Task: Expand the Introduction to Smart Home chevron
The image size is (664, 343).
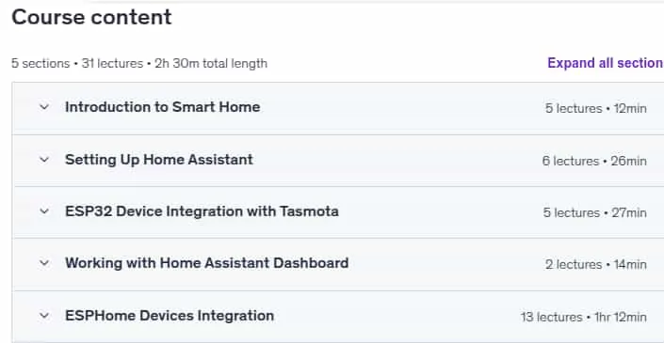Action: pyautogui.click(x=44, y=107)
